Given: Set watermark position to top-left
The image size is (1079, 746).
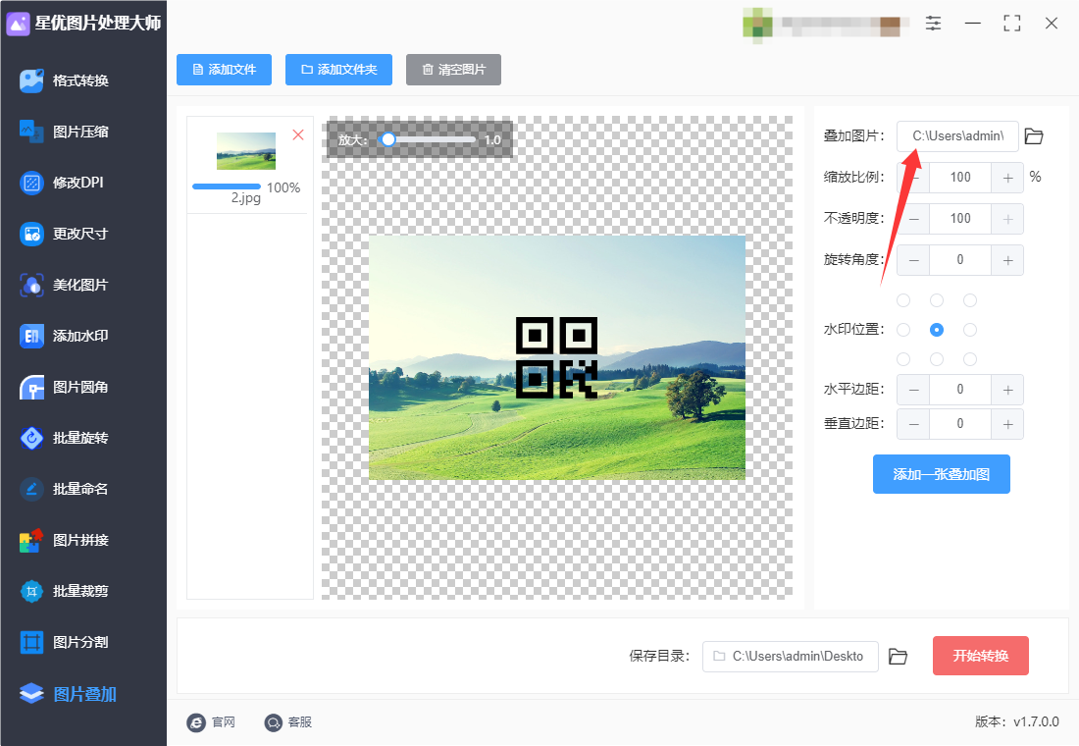Looking at the screenshot, I should point(903,300).
